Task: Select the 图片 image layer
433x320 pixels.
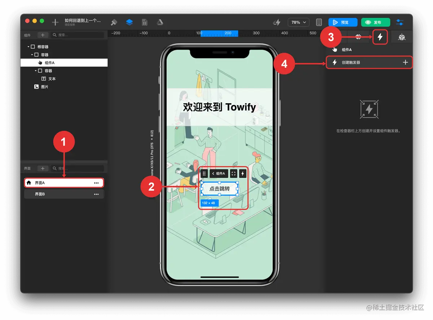Action: [x=64, y=87]
